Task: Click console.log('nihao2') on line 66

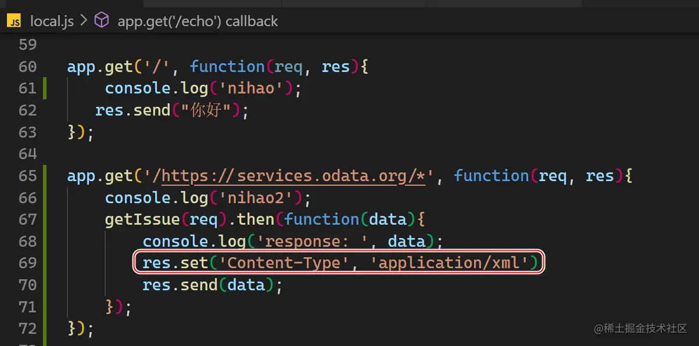Action: click(x=208, y=198)
